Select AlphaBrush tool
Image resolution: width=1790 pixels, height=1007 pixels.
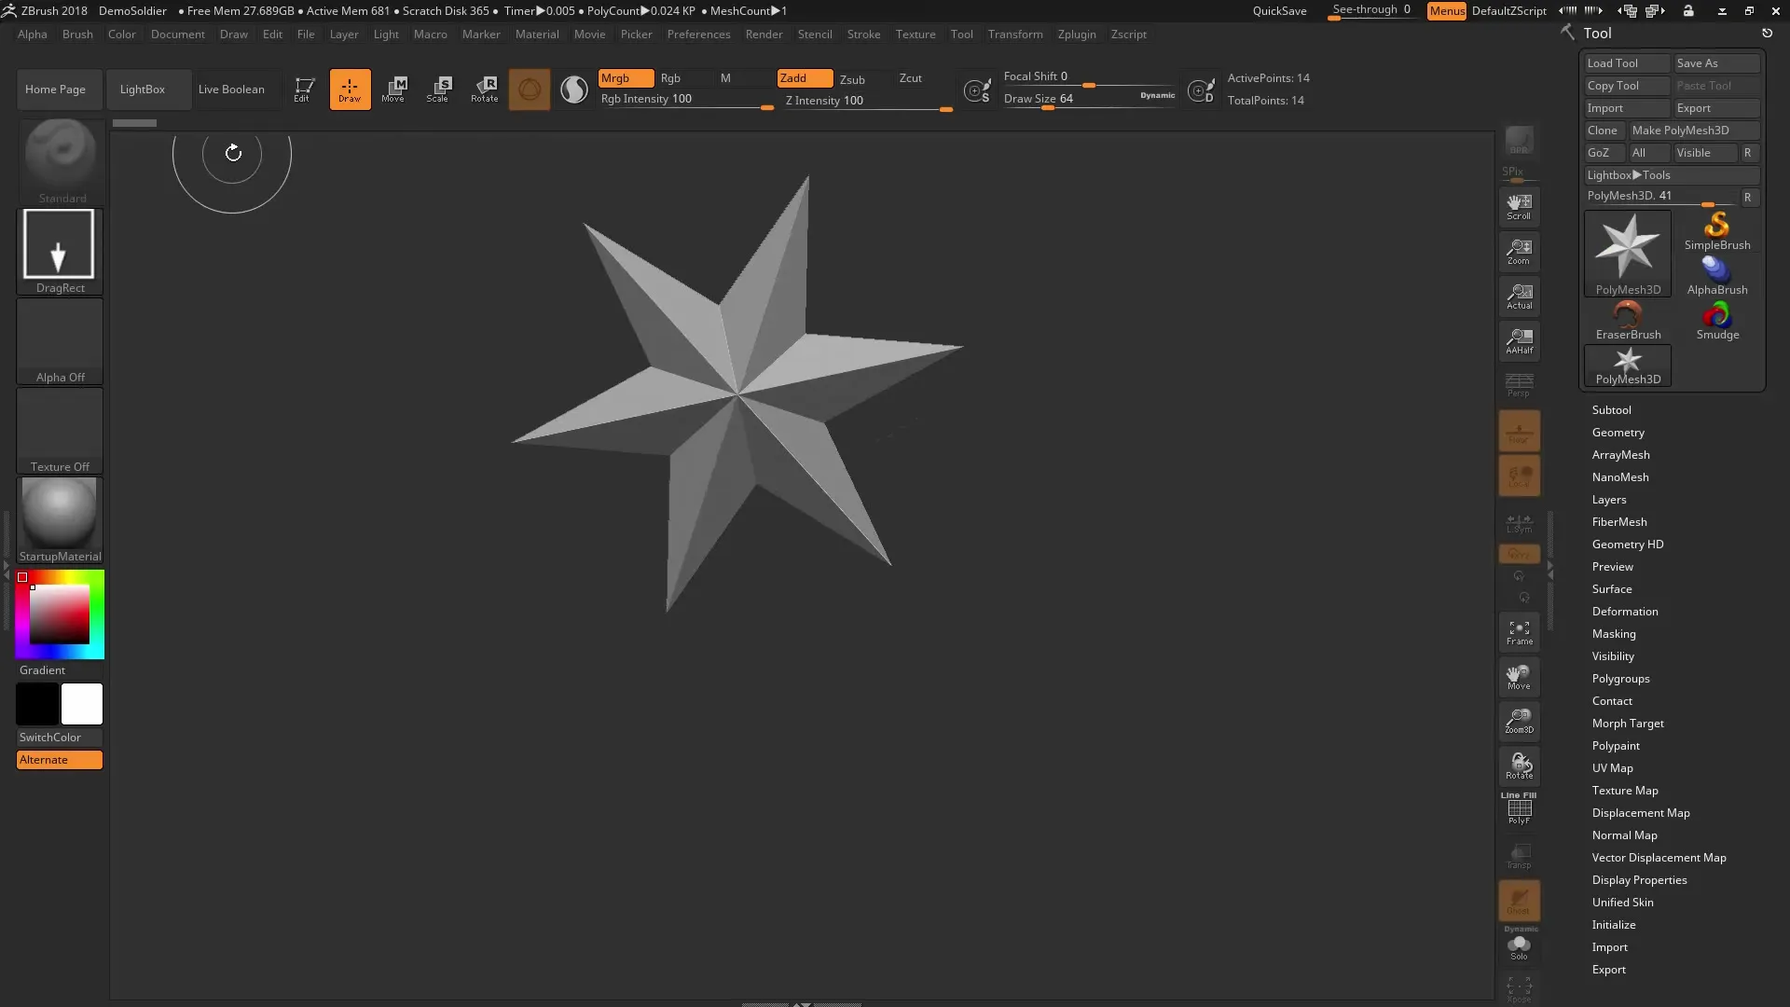1717,276
